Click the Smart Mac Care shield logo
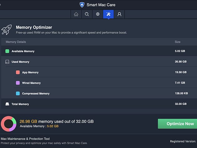Image resolution: width=197 pixels, height=148 pixels. coord(82,5)
